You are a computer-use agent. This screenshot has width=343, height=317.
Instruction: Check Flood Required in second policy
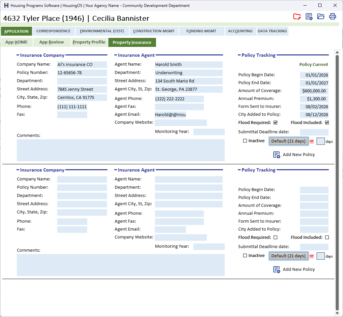(275, 237)
